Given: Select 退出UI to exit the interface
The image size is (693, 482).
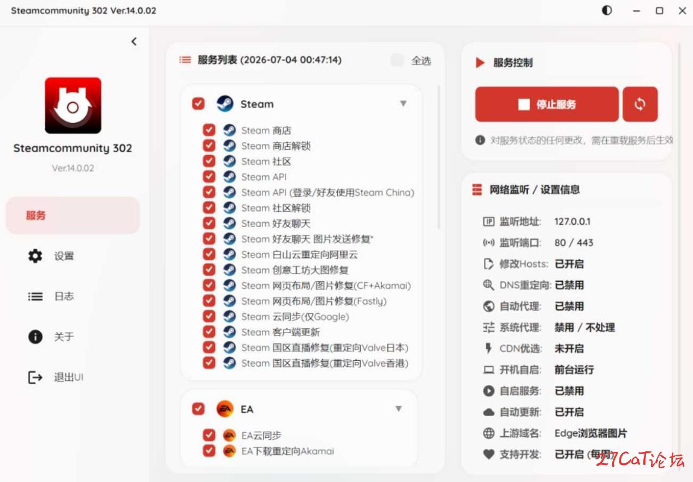Looking at the screenshot, I should coord(73,377).
